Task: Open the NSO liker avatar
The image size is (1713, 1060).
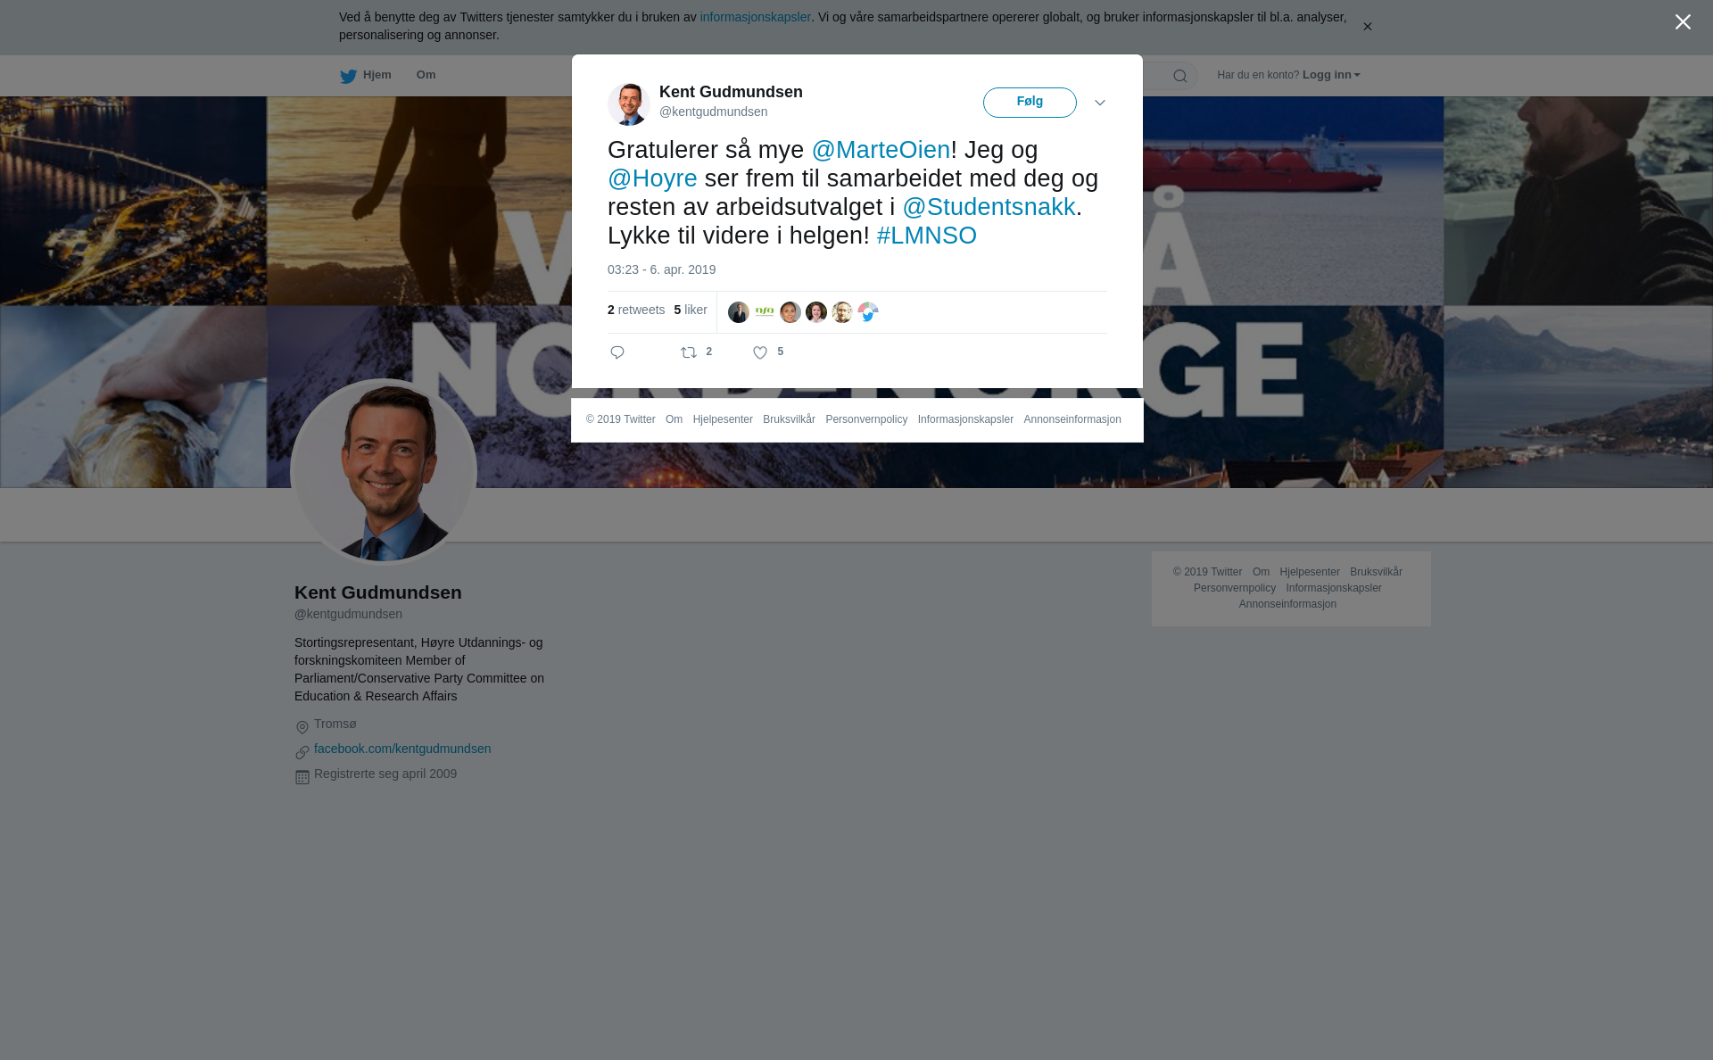Action: (x=765, y=311)
